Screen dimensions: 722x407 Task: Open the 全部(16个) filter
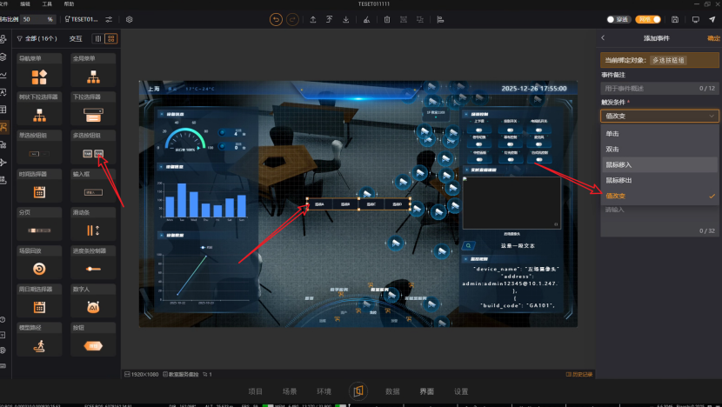[37, 38]
